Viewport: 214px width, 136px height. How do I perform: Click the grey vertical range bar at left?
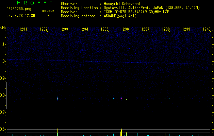pyautogui.click(x=6, y=96)
